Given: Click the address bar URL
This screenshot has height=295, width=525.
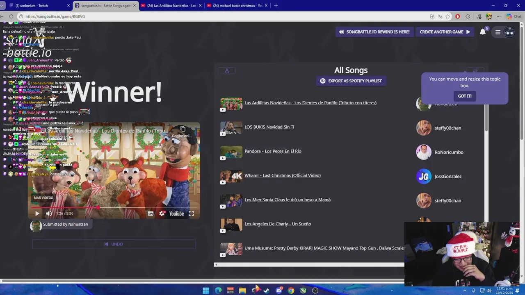Looking at the screenshot, I should 55,16.
